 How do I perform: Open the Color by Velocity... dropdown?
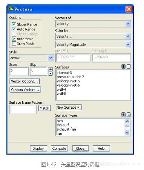pyautogui.click(x=93, y=36)
